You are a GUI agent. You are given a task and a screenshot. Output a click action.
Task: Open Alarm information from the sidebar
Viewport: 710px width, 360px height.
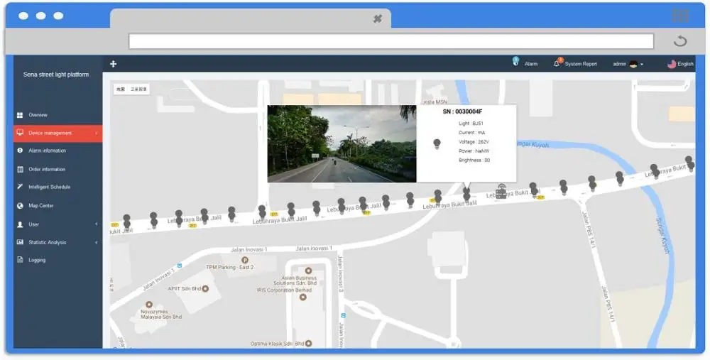tap(47, 151)
